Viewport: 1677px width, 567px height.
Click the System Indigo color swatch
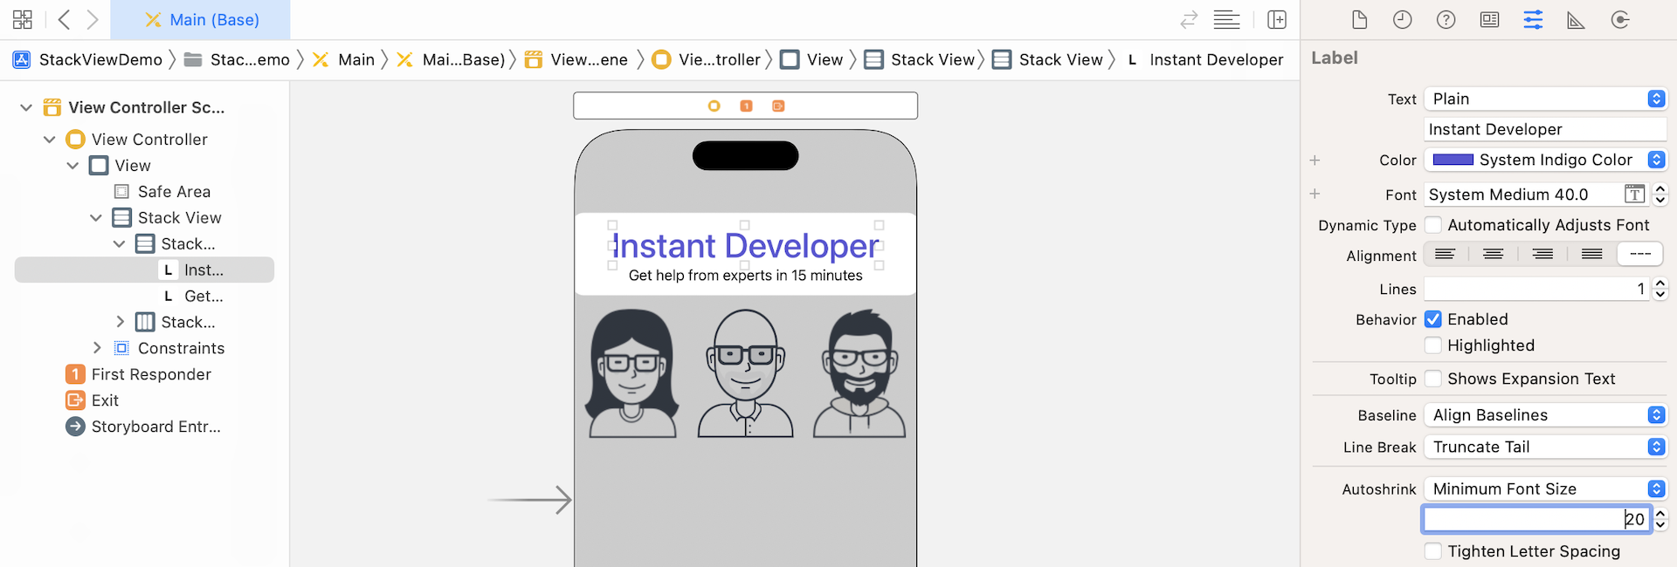(1453, 160)
